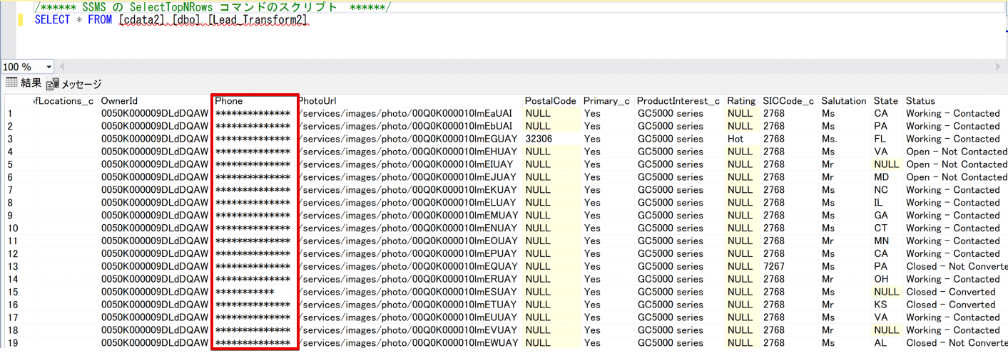Select the ProductInterest_c column header

679,101
